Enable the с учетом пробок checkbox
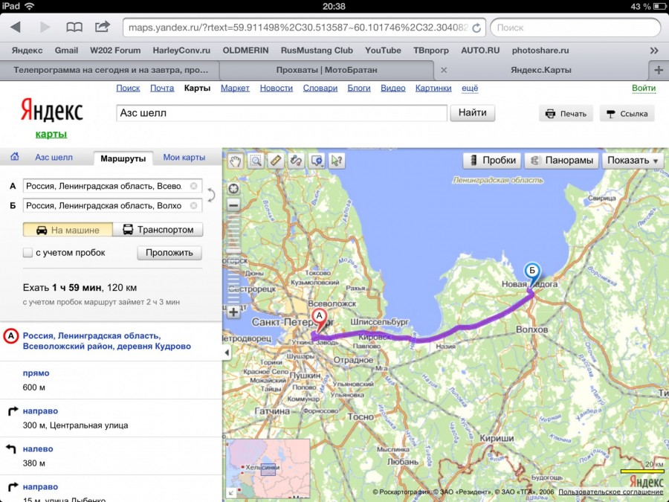 pyautogui.click(x=28, y=253)
